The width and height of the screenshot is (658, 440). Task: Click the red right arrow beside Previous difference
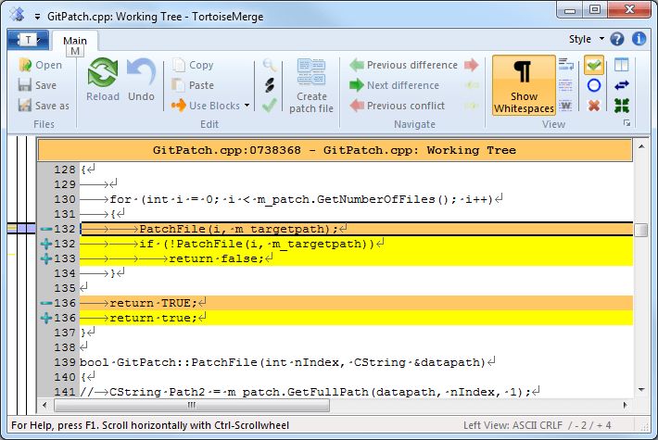click(x=472, y=65)
